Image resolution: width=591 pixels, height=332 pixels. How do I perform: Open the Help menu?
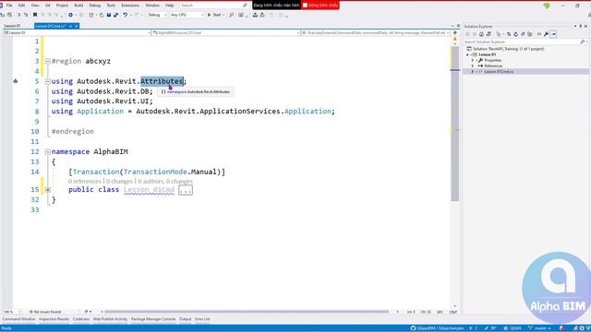170,6
